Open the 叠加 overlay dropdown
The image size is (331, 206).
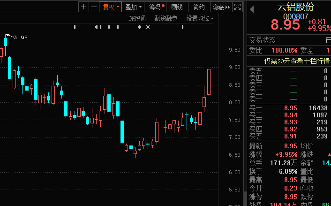[x=134, y=7]
